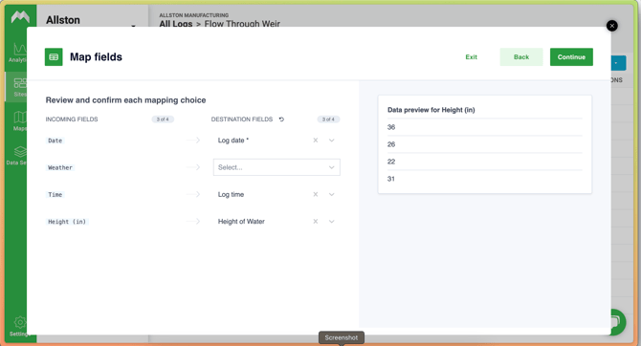Click the All Logs breadcrumb

pyautogui.click(x=176, y=24)
